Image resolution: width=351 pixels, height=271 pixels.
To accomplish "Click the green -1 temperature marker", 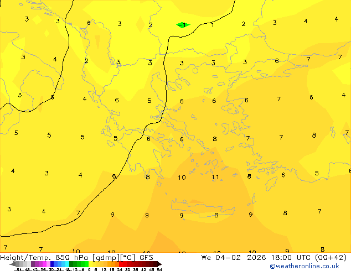I will (x=183, y=25).
